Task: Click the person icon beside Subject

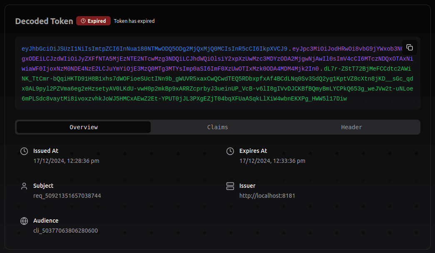Action: pyautogui.click(x=24, y=186)
